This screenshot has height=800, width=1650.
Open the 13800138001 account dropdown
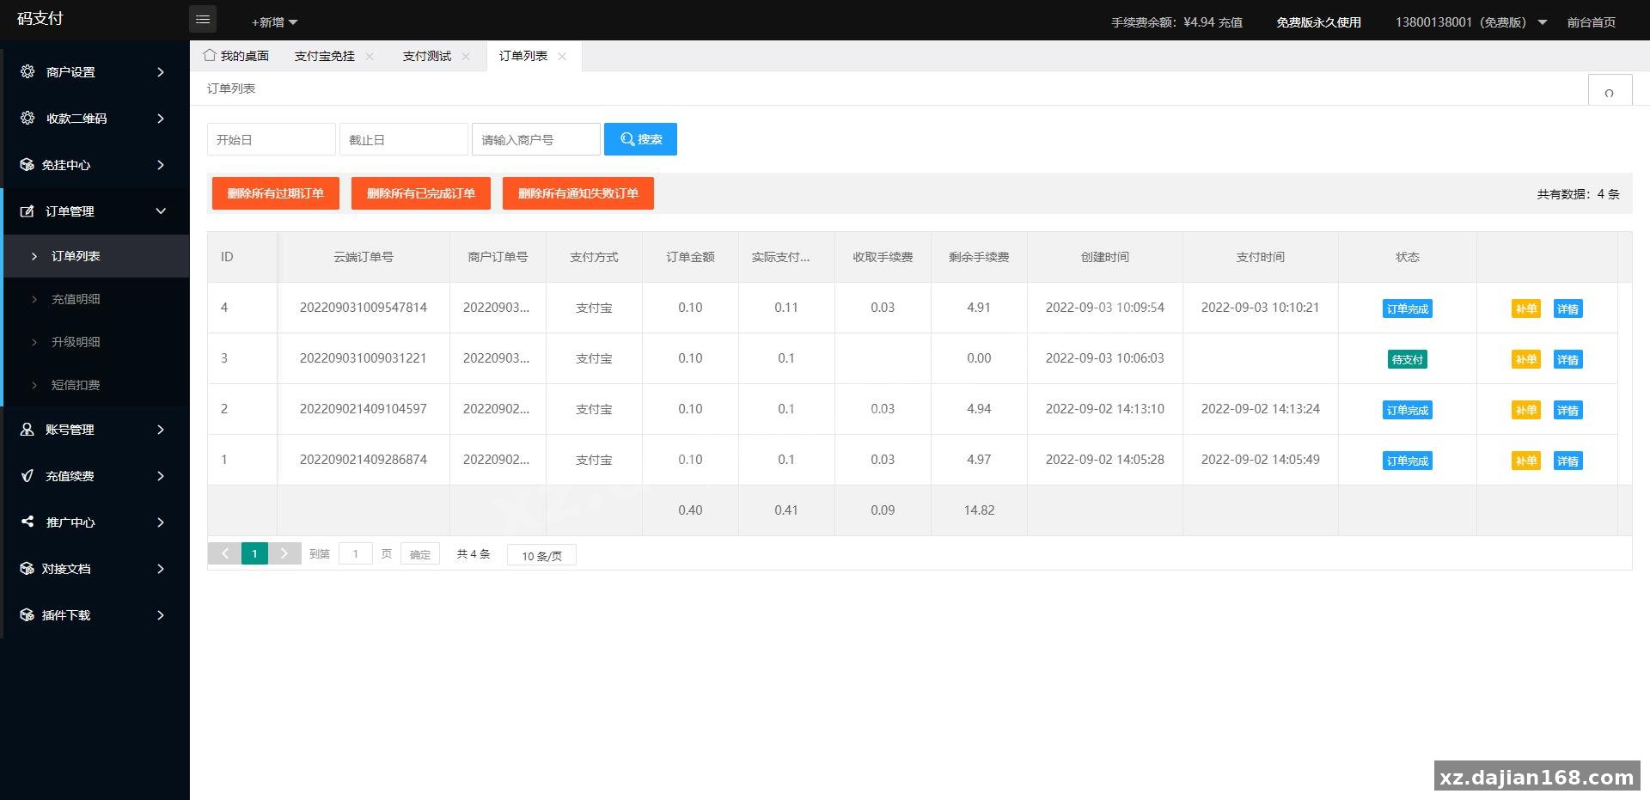[x=1470, y=22]
